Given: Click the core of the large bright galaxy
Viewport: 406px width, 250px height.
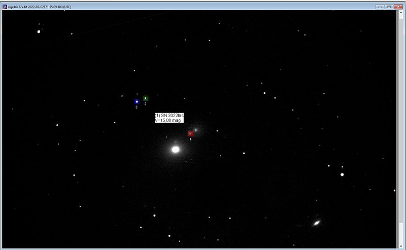Looking at the screenshot, I should (x=176, y=149).
